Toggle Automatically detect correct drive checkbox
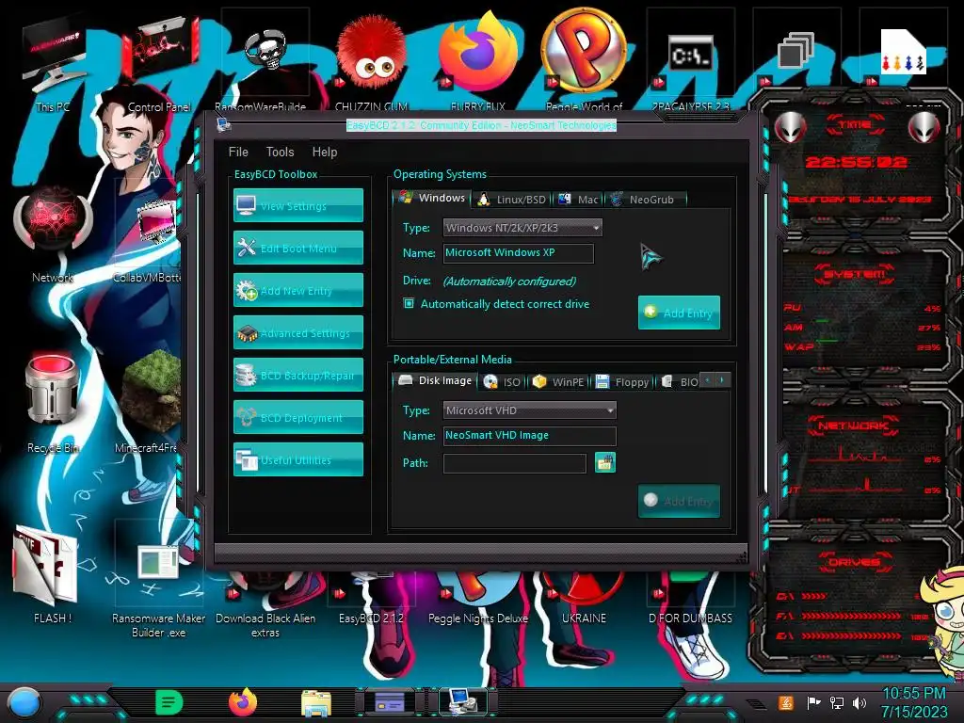Screen dimensions: 964x723 [x=409, y=303]
